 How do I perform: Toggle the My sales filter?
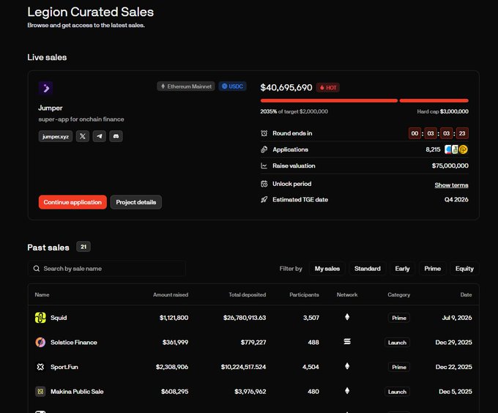(327, 269)
